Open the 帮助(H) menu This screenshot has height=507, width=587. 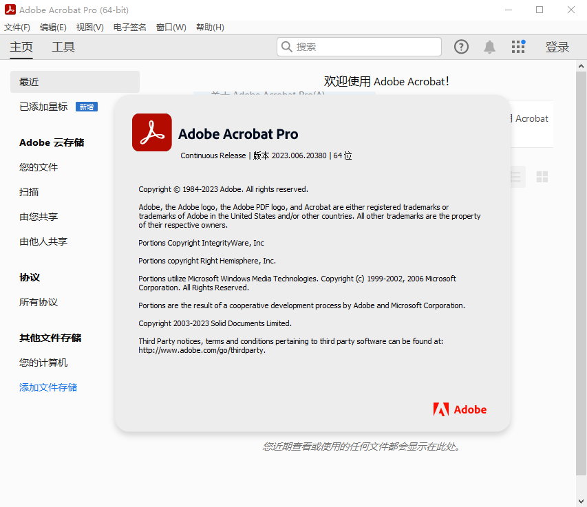tap(210, 28)
